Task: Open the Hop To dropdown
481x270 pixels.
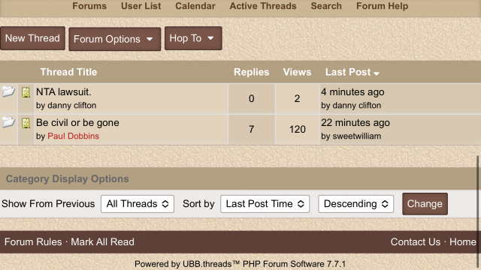Action: 193,38
